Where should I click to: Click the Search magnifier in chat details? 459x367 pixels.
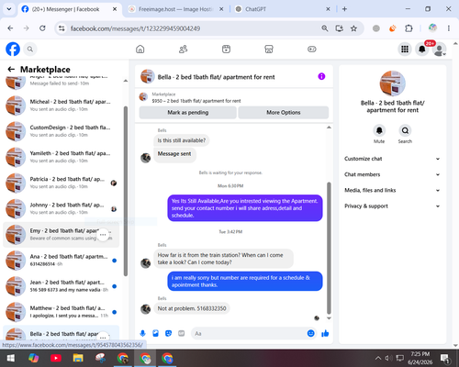coord(405,130)
